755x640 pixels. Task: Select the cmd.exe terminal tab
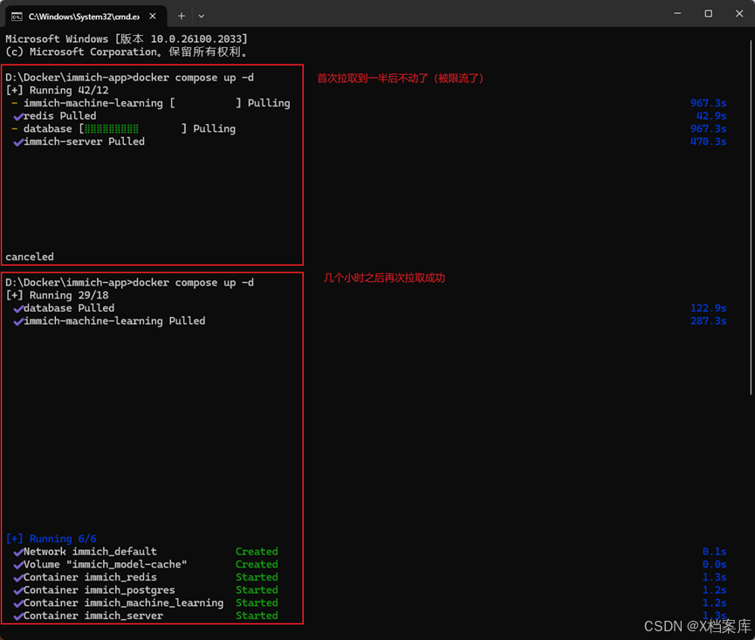tap(86, 17)
